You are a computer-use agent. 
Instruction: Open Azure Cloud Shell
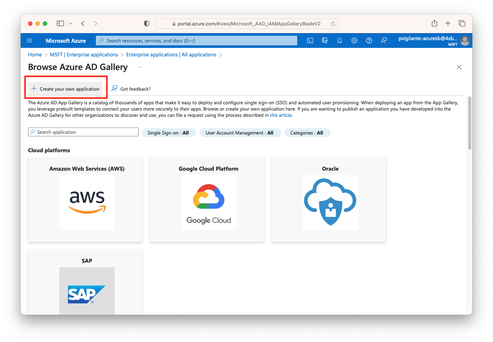310,41
